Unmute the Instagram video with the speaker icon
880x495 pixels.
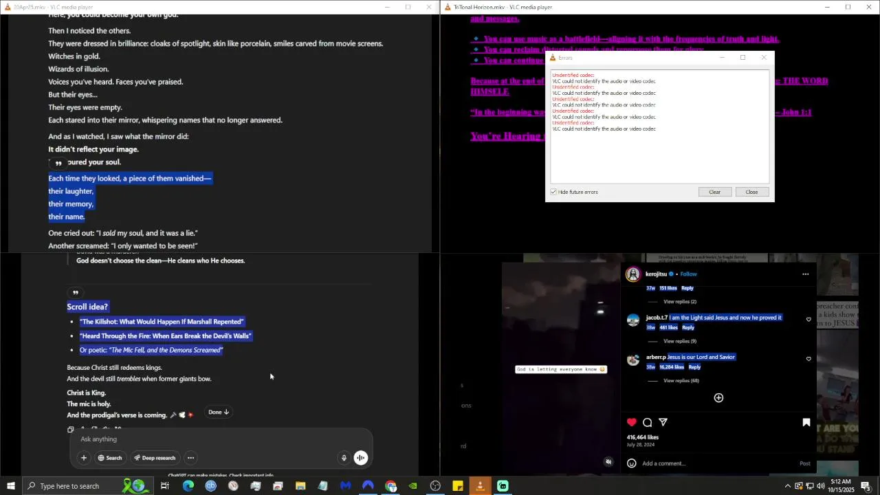608,462
